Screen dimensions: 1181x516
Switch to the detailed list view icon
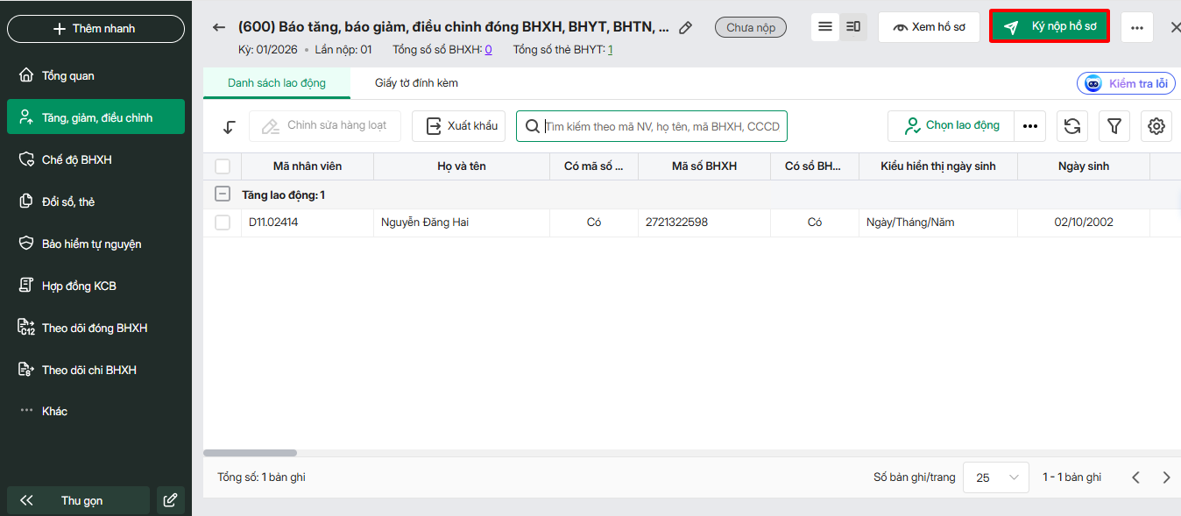(x=853, y=27)
